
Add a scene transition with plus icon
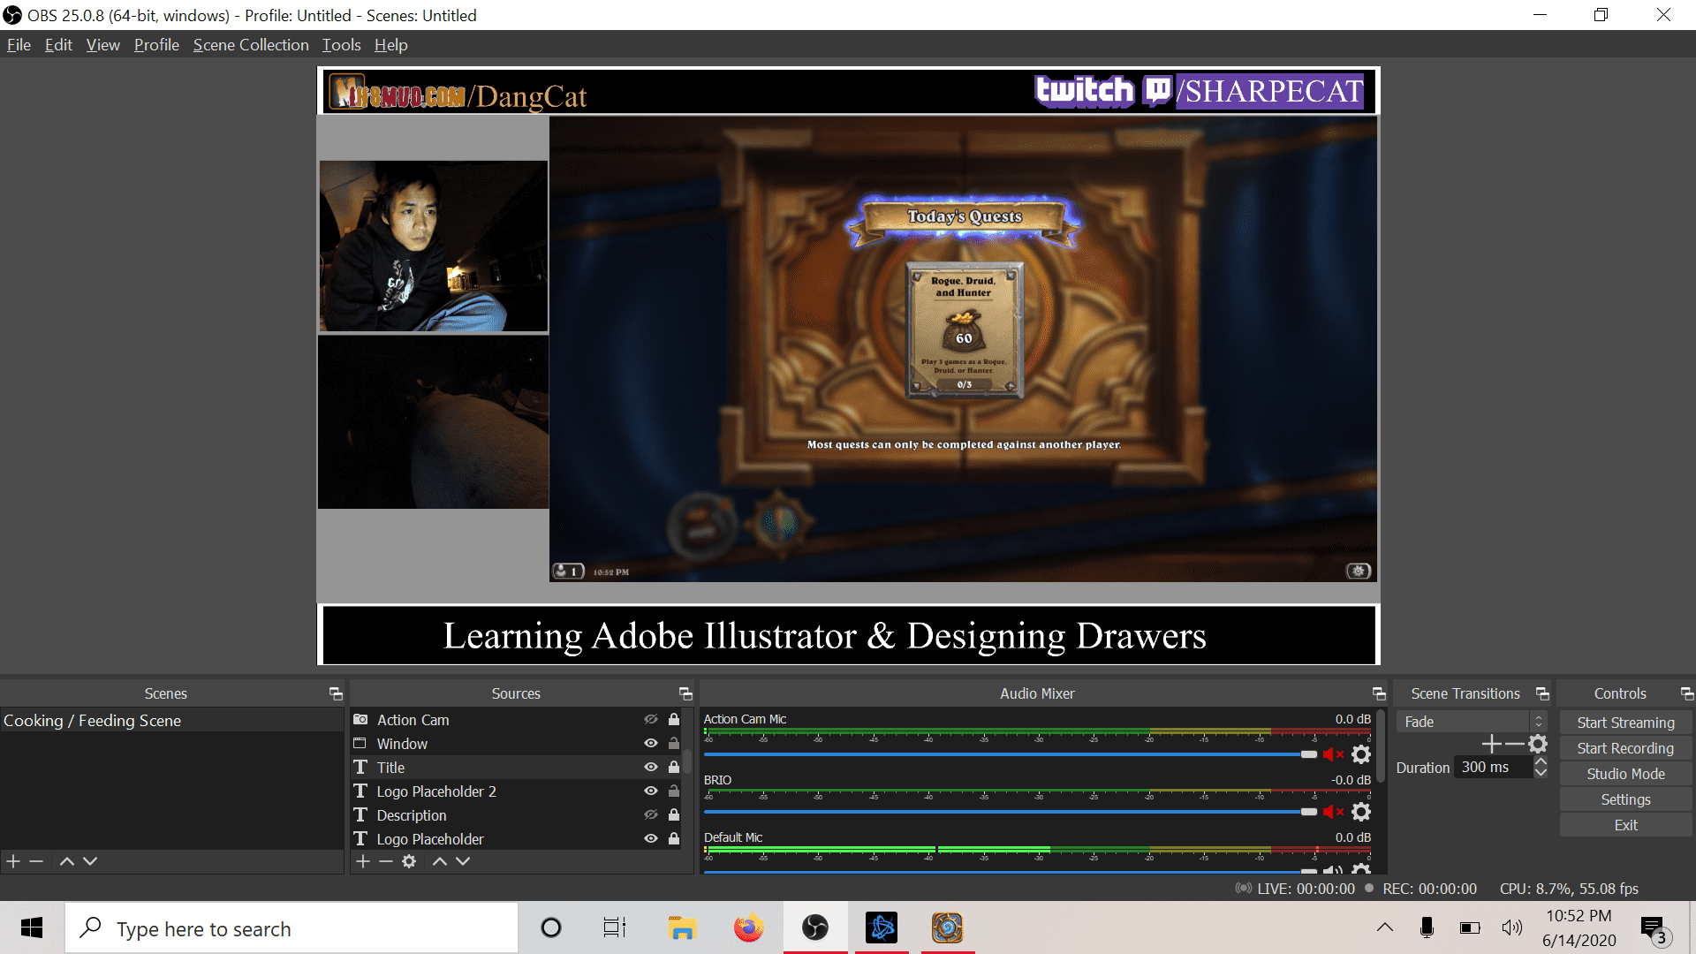(1491, 745)
